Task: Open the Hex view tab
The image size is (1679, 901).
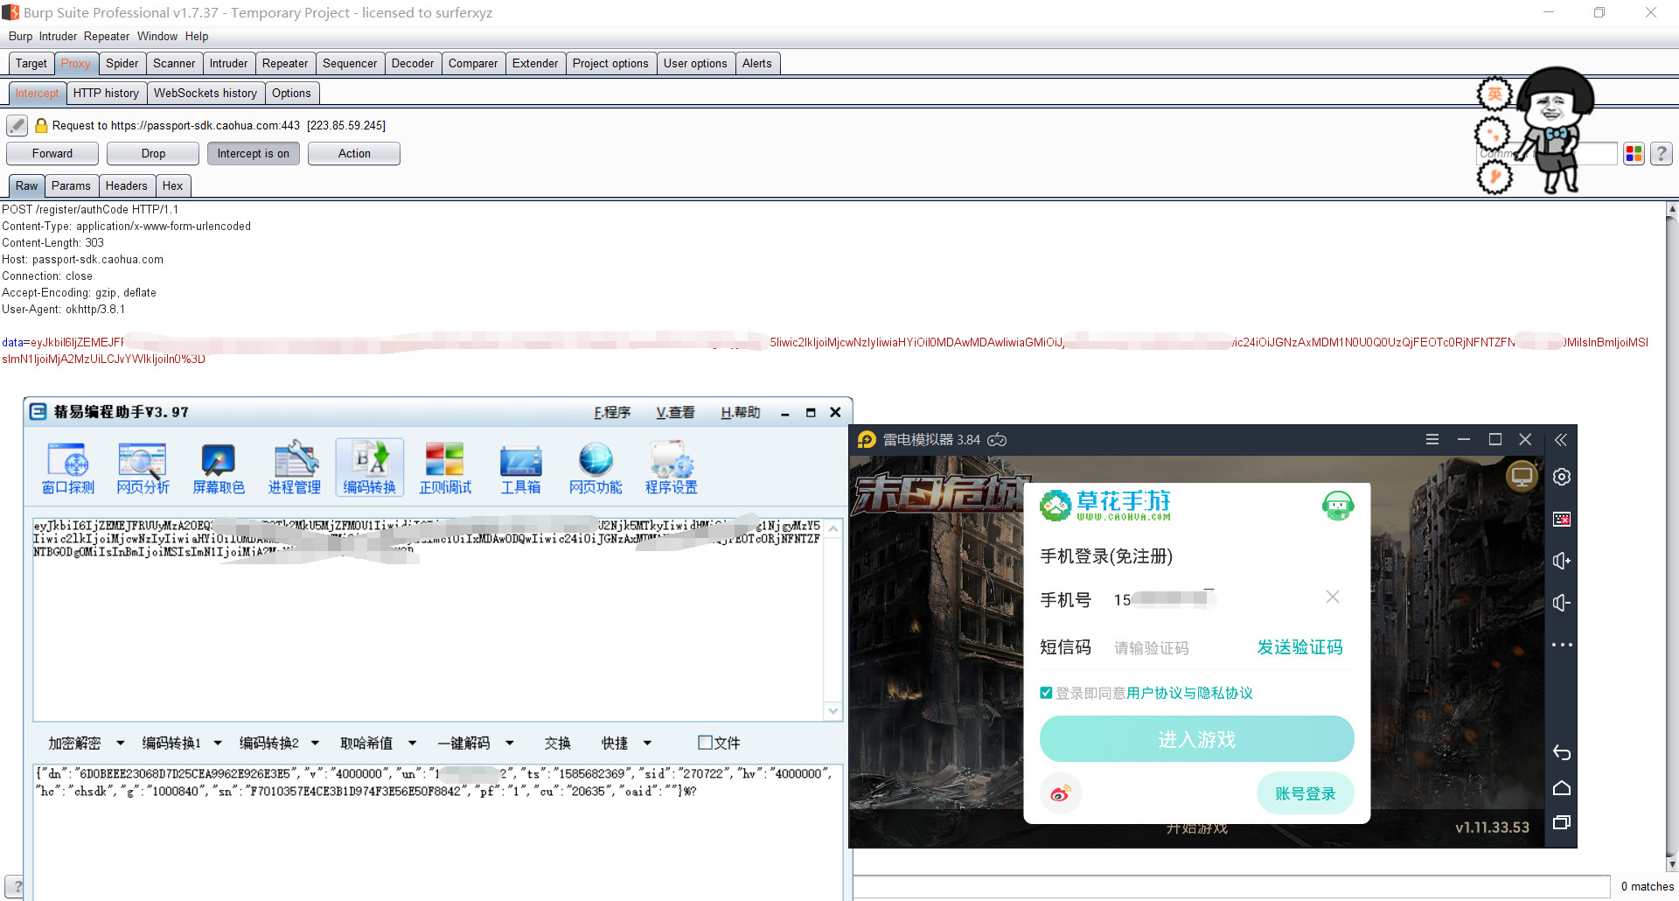Action: click(x=173, y=186)
